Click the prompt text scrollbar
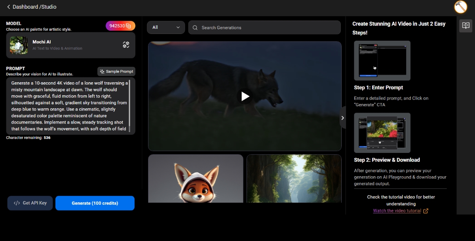This screenshot has height=241, width=475. pos(130,103)
